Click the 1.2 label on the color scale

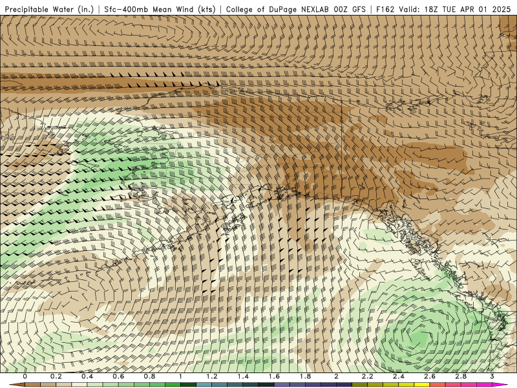(212, 376)
